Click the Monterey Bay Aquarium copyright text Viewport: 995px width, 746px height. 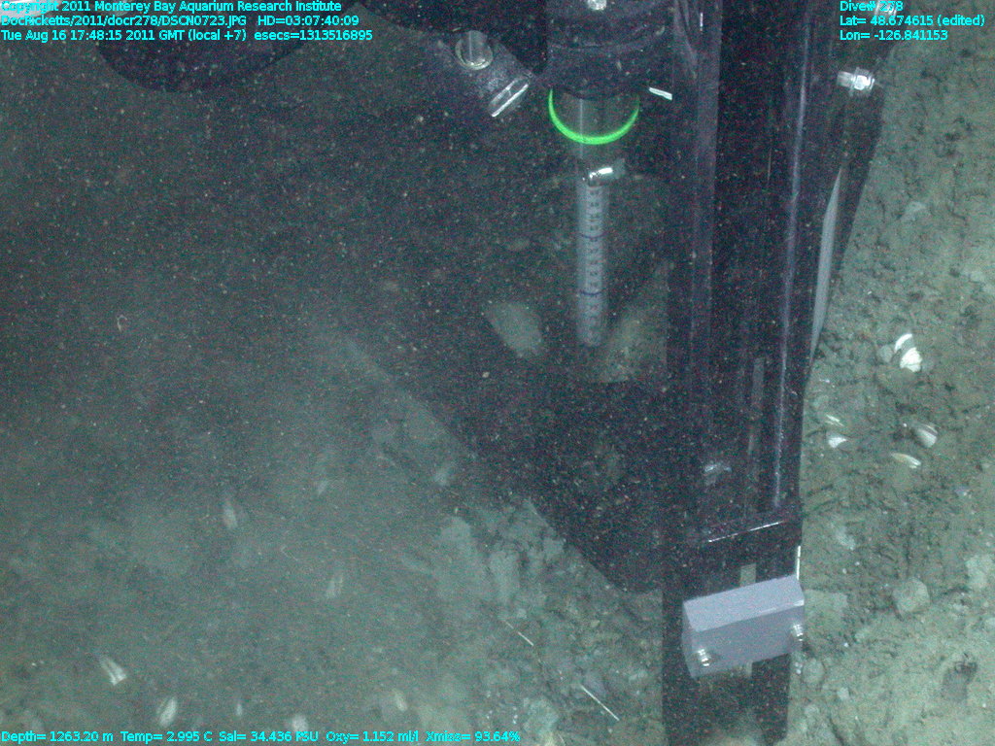pos(171,6)
